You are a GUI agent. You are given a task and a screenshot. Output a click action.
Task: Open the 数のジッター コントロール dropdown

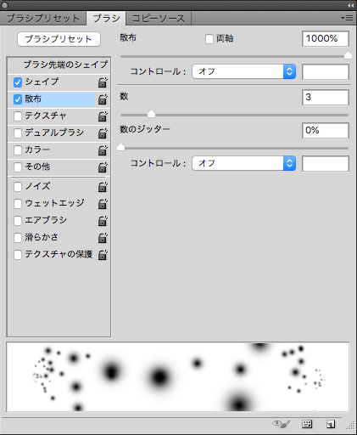tap(244, 163)
